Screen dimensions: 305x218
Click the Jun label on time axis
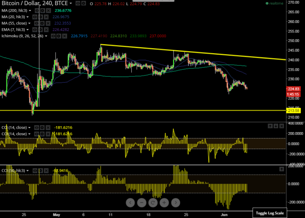pos(224,215)
